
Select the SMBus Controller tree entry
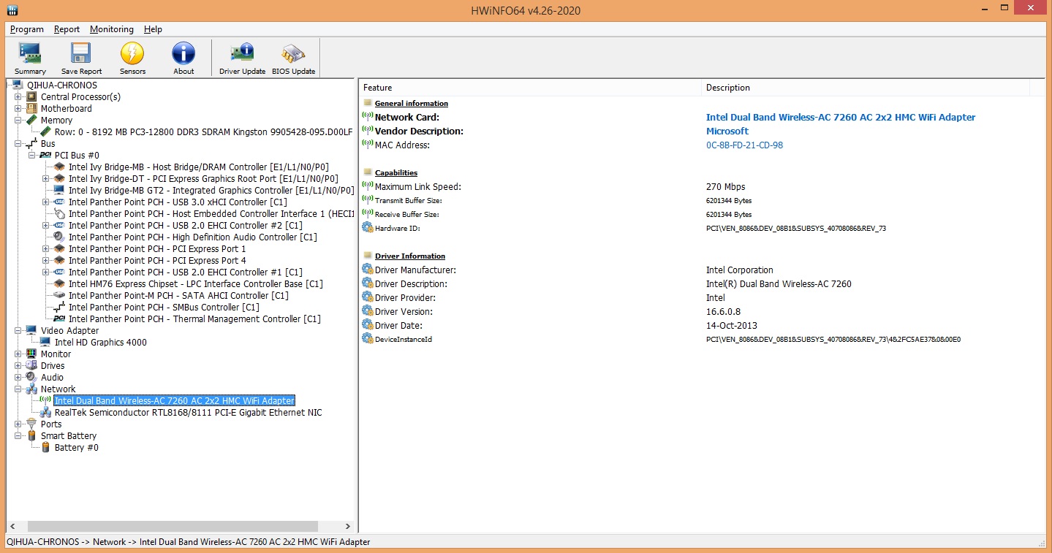(x=164, y=307)
